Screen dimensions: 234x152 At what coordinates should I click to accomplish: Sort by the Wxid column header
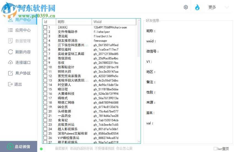[114, 22]
